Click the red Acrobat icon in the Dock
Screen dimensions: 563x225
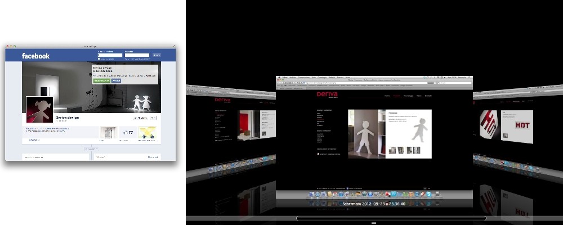point(387,194)
